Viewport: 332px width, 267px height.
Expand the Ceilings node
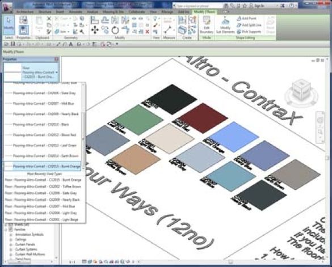pos(11,240)
